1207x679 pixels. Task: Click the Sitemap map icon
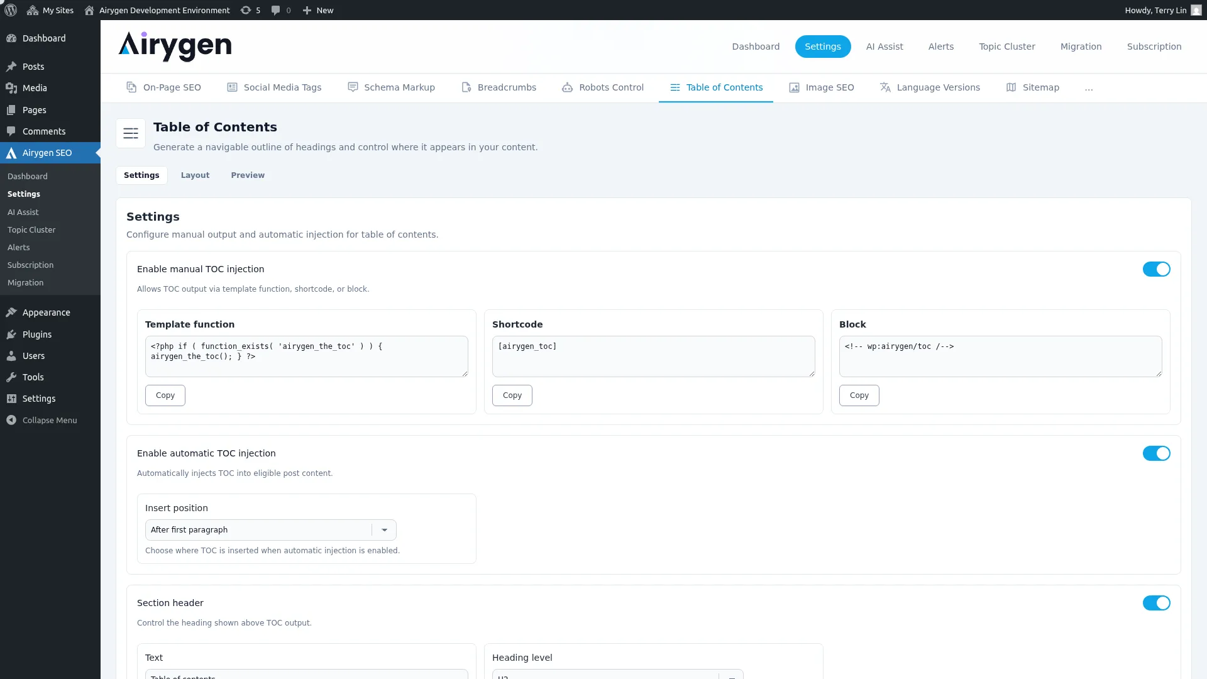1011,87
